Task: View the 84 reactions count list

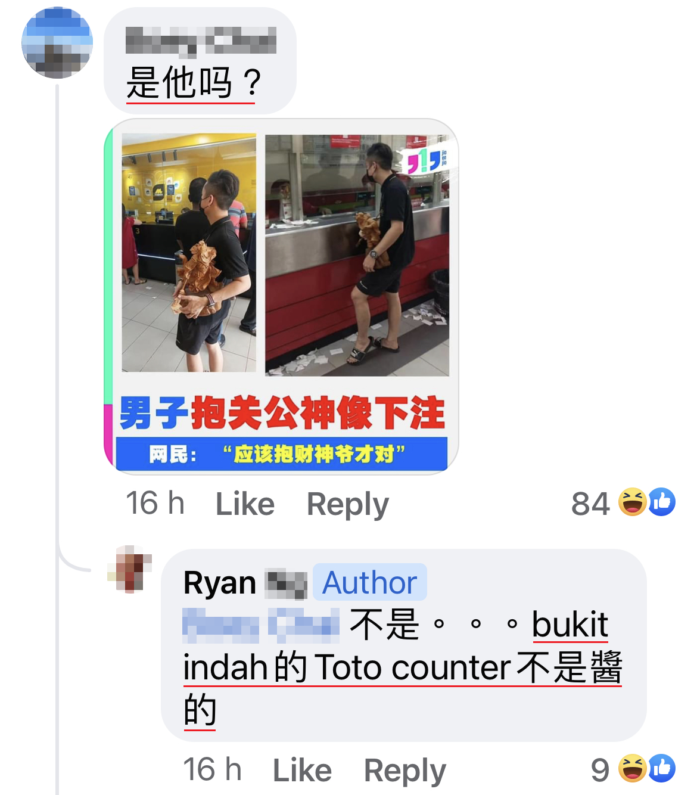Action: pyautogui.click(x=590, y=504)
